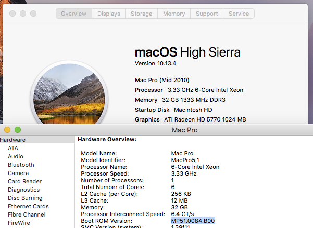313x228 pixels.
Task: Select Bluetooth in the hardware sidebar
Action: tap(21, 165)
